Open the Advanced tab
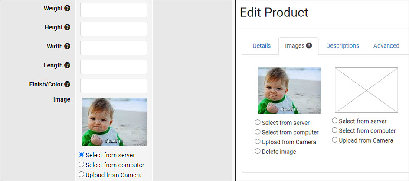 386,46
